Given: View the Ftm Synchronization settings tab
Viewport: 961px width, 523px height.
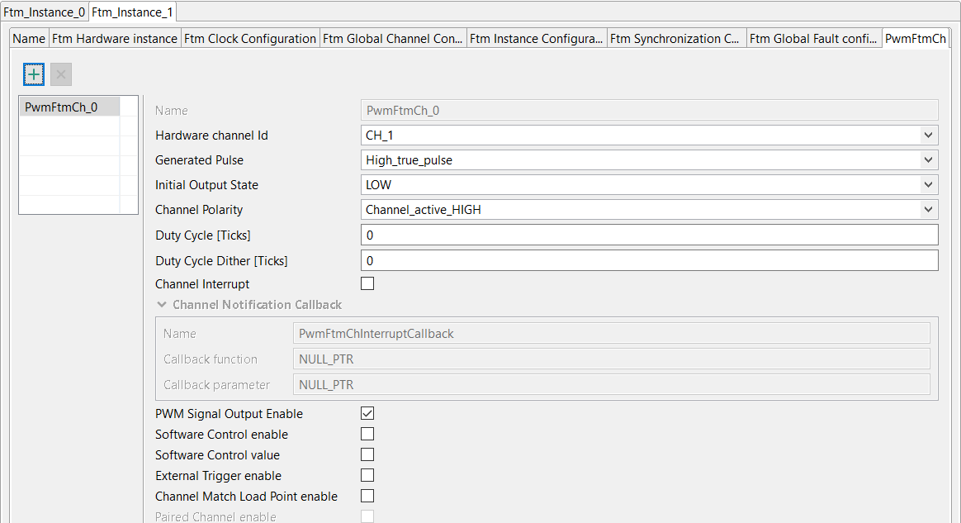Looking at the screenshot, I should (675, 38).
